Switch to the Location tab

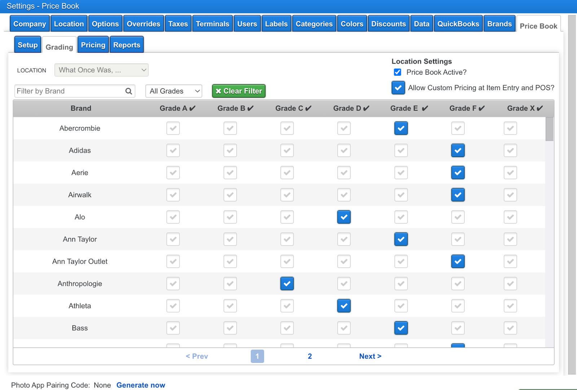tap(69, 24)
